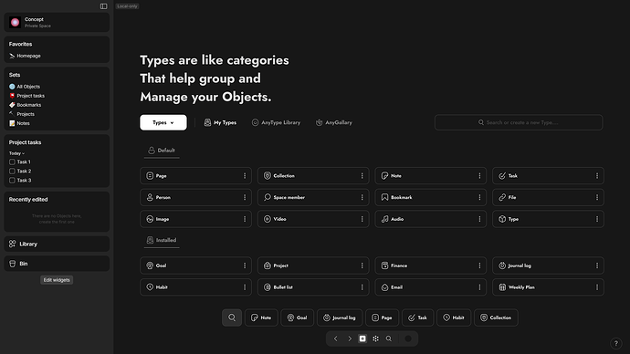Open the Projects set
Screen dimensions: 630x354
[22, 114]
